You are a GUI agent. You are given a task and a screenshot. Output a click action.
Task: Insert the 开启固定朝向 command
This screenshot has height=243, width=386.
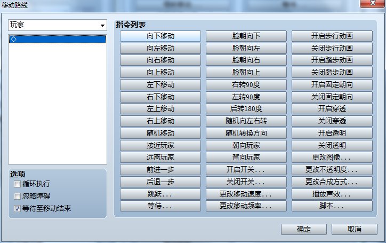coord(332,84)
